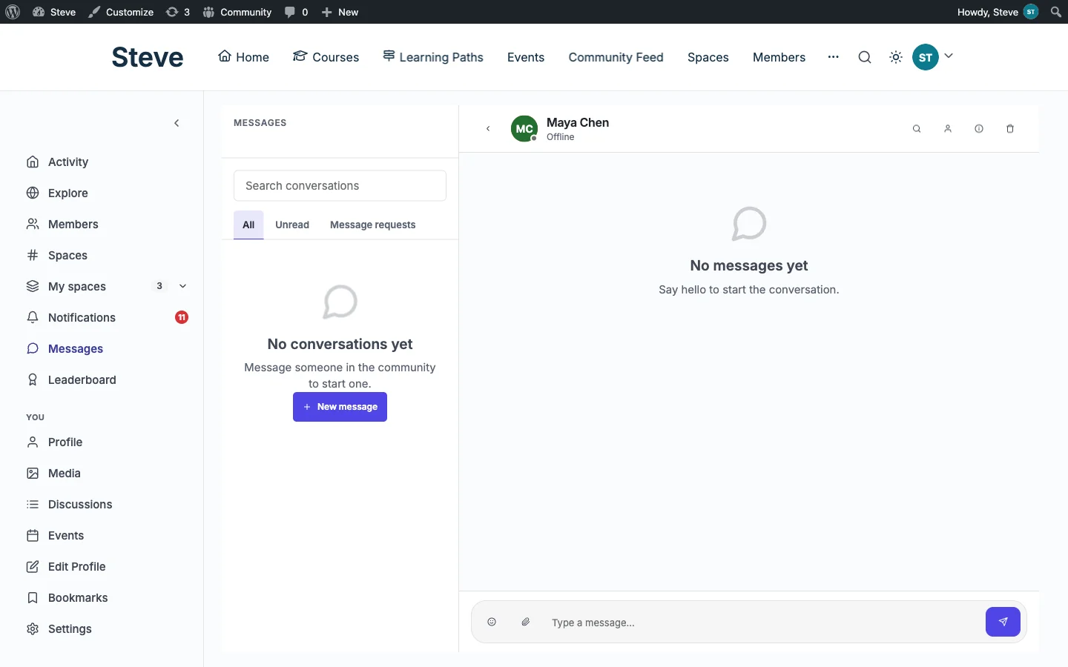Open conversation info icon
This screenshot has height=667, width=1068.
coord(979,129)
